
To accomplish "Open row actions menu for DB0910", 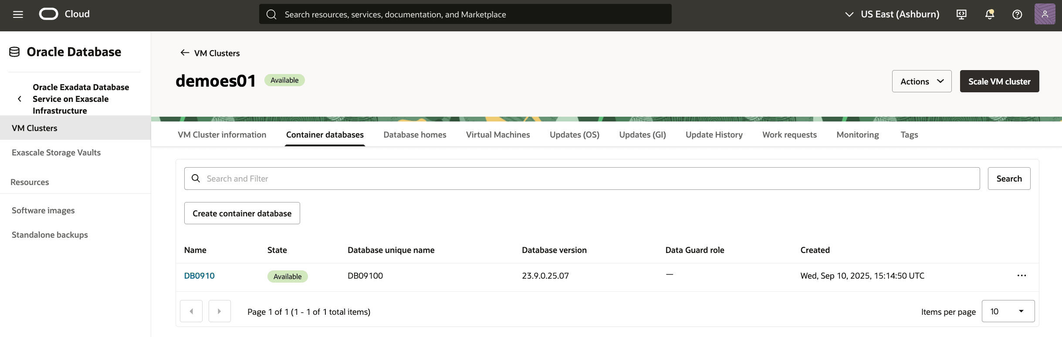I will [x=1021, y=276].
